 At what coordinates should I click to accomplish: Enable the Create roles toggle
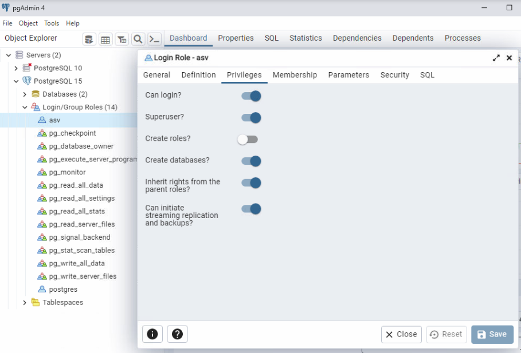point(248,140)
